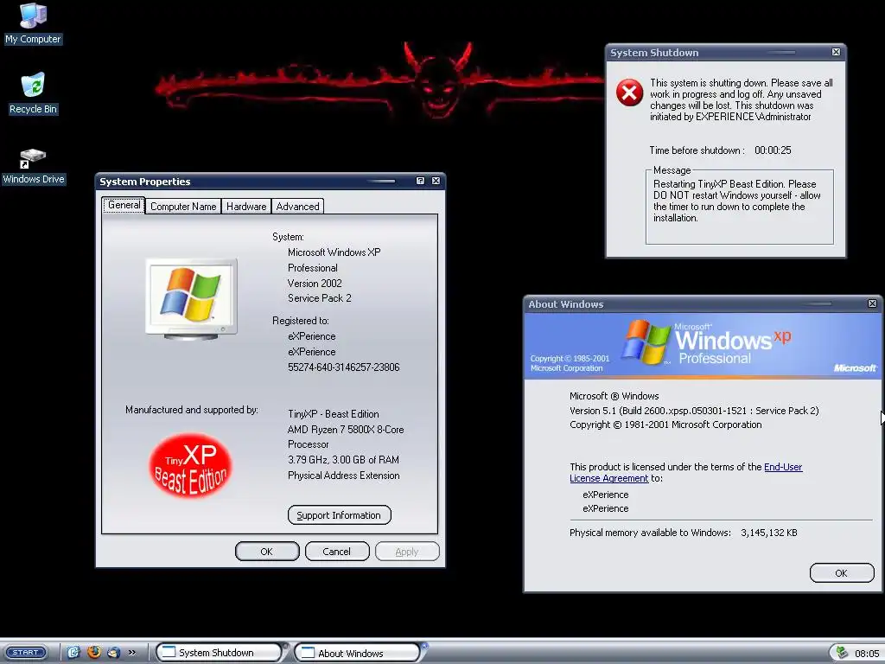Switch to the Computer Name tab
Viewport: 885px width, 664px height.
(183, 206)
